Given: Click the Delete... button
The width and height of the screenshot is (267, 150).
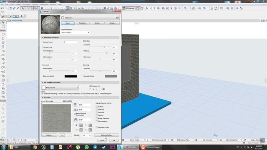Looking at the screenshot, I should 112,23.
